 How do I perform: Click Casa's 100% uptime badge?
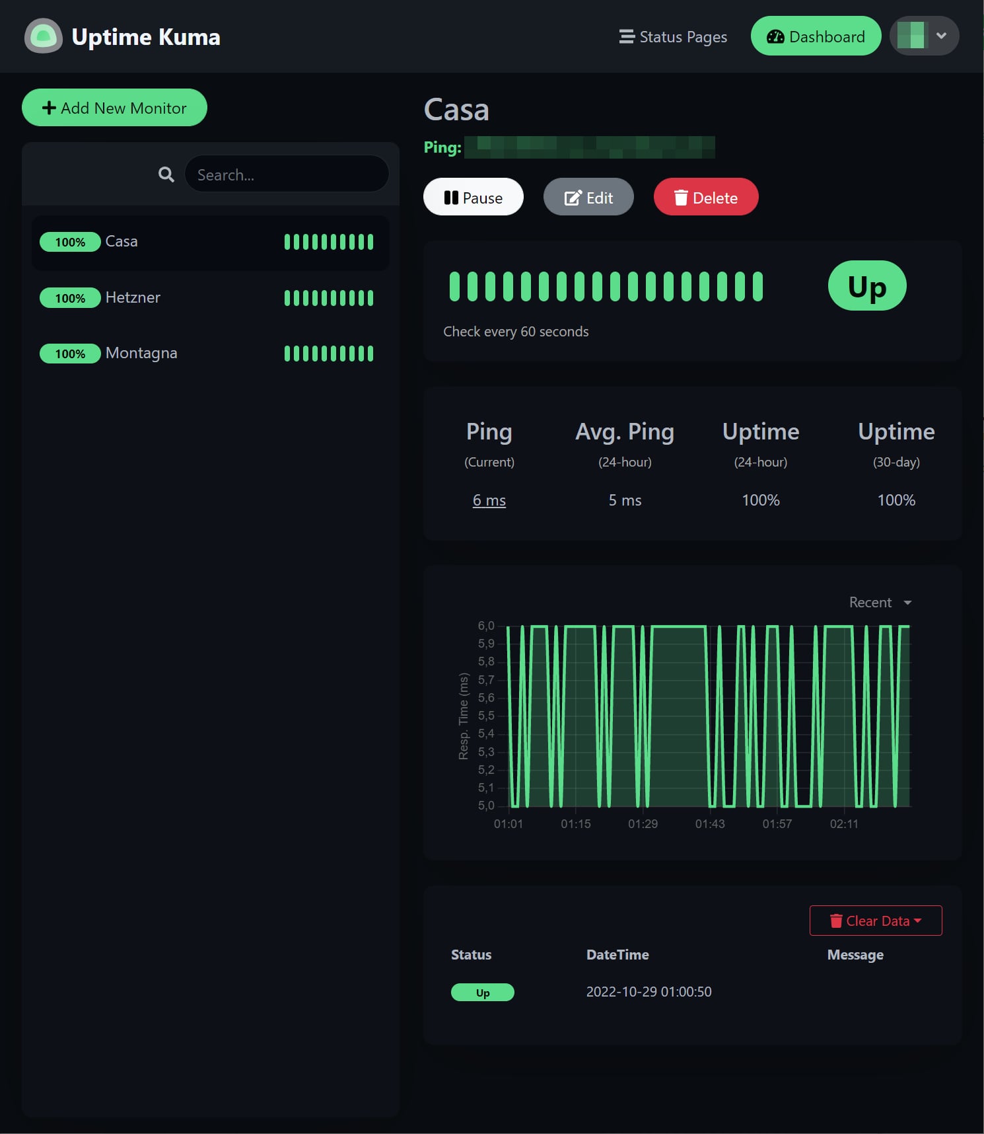(70, 242)
